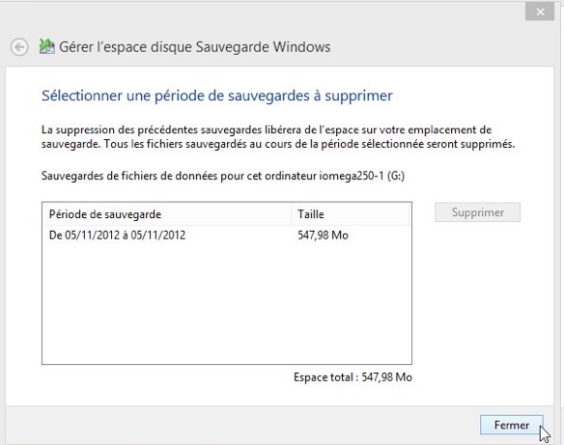Click the Sauvegardes de fichiers de données label

tap(223, 176)
